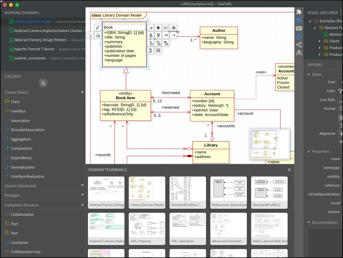Collapse the Composite Structure toolbox section
This screenshot has height=258, width=343.
point(83,205)
